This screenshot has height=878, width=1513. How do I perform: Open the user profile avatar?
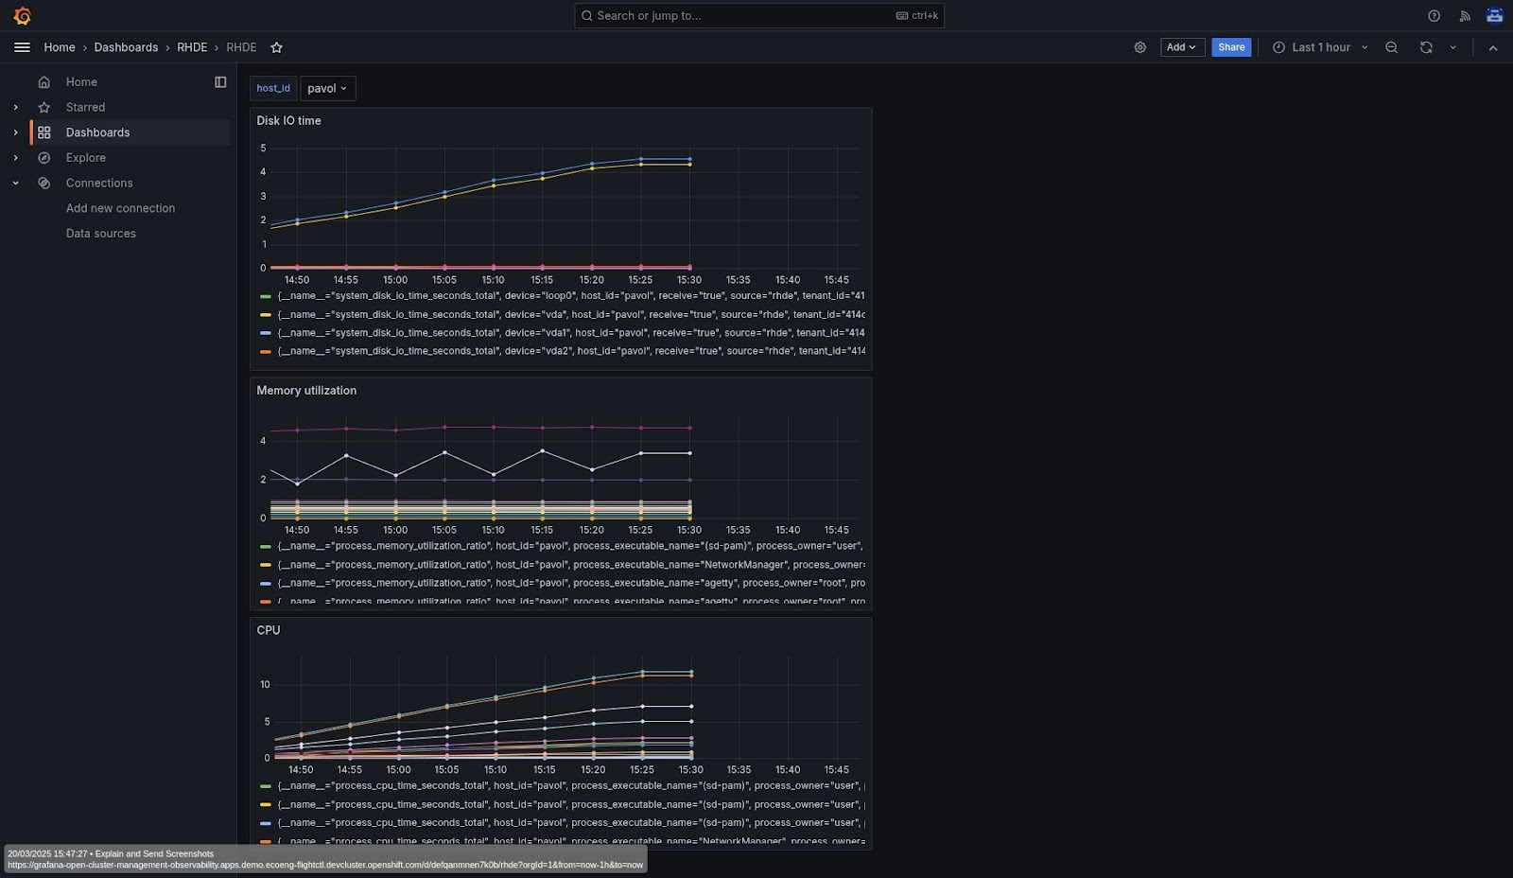tap(1494, 16)
